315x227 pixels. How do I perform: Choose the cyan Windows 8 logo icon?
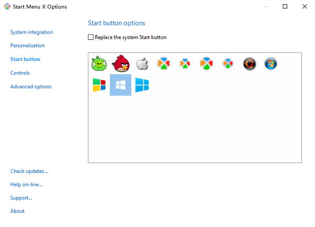click(x=142, y=85)
